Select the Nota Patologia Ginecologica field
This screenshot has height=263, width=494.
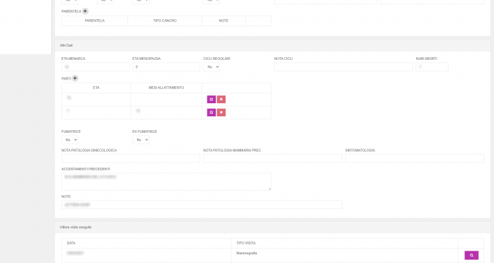[130, 158]
